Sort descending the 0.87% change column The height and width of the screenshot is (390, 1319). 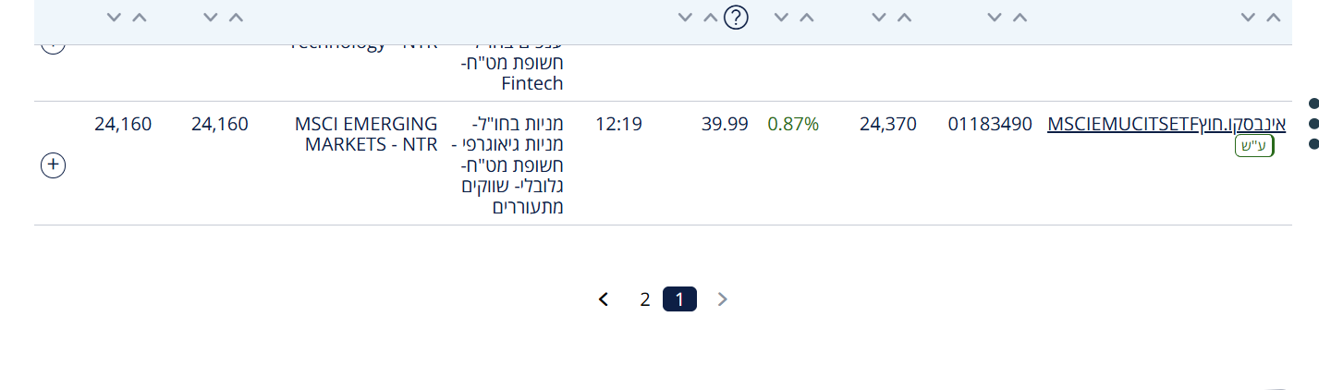[782, 18]
